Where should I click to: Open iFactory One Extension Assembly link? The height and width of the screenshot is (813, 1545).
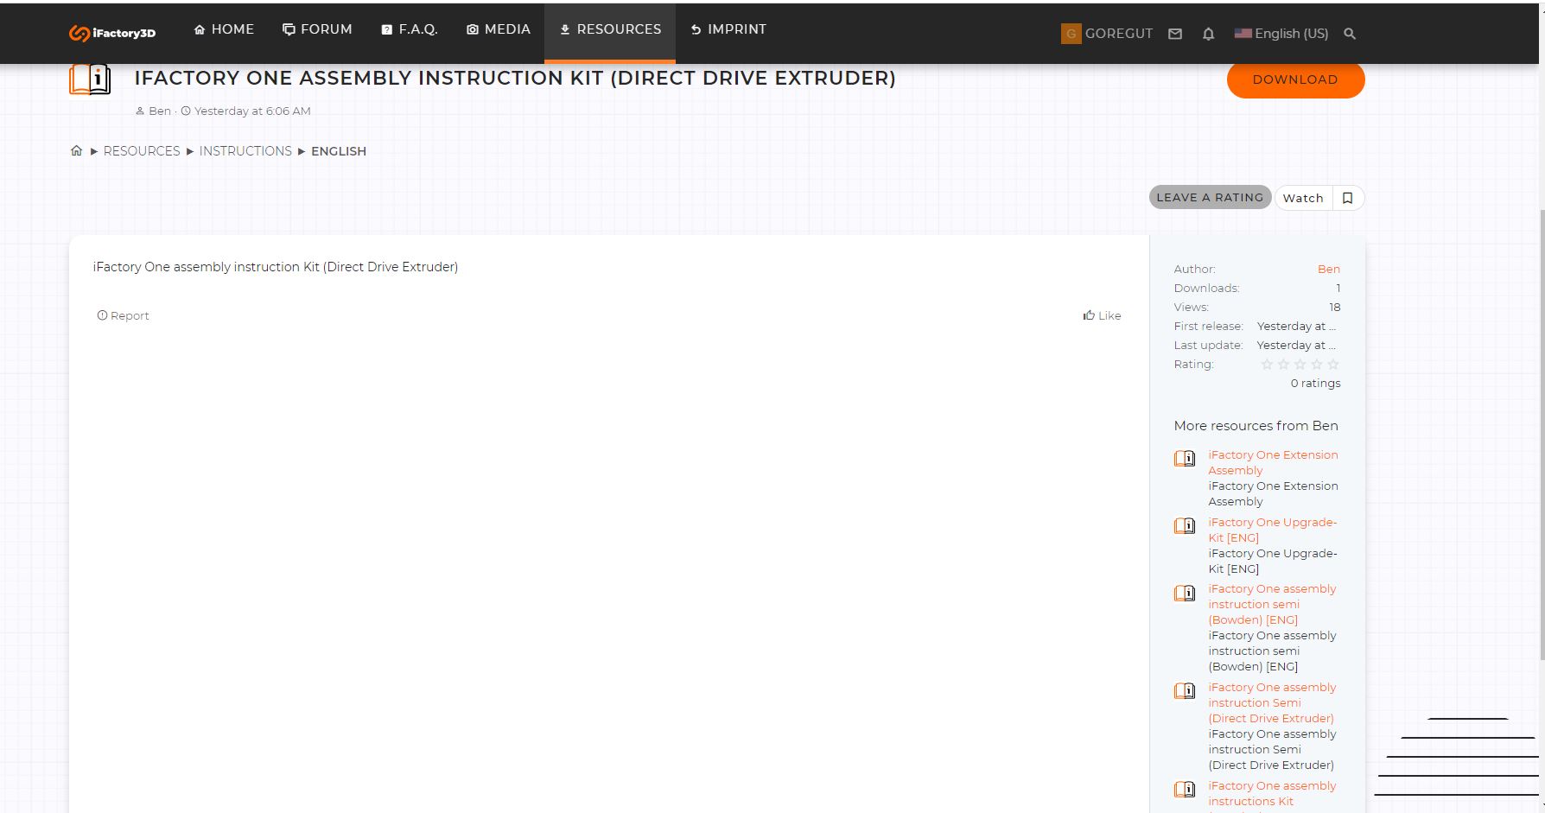1273,462
